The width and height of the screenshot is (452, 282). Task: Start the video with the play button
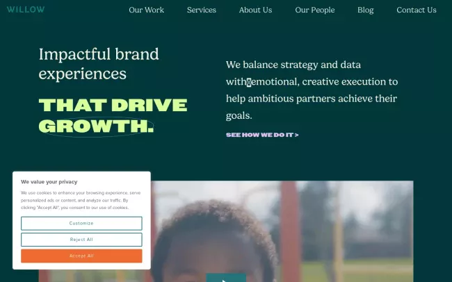[226, 278]
